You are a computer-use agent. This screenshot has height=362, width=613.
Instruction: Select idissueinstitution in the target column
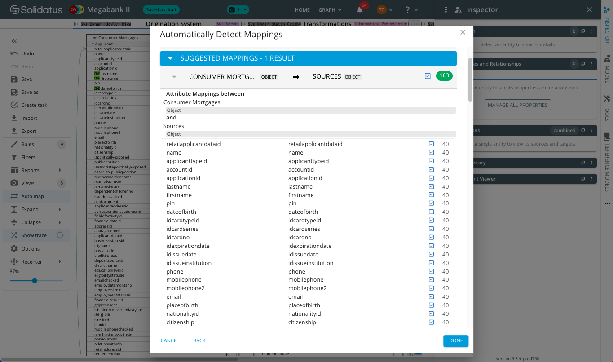coord(311,263)
